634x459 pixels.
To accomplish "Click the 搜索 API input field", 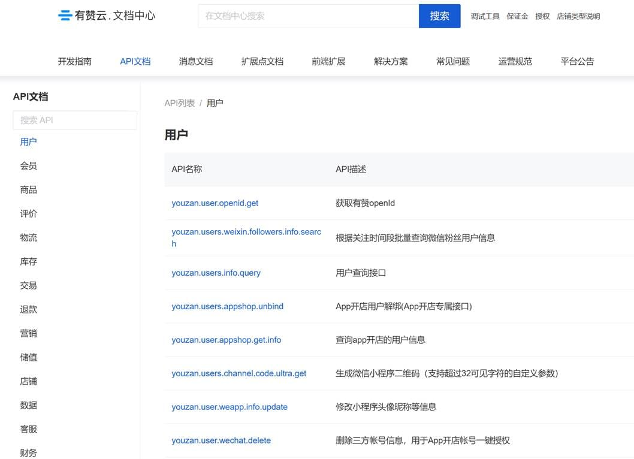I will pyautogui.click(x=76, y=120).
